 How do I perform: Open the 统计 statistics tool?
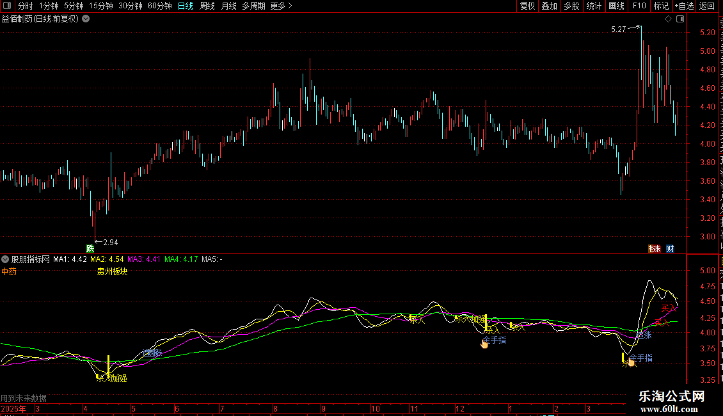pyautogui.click(x=594, y=6)
